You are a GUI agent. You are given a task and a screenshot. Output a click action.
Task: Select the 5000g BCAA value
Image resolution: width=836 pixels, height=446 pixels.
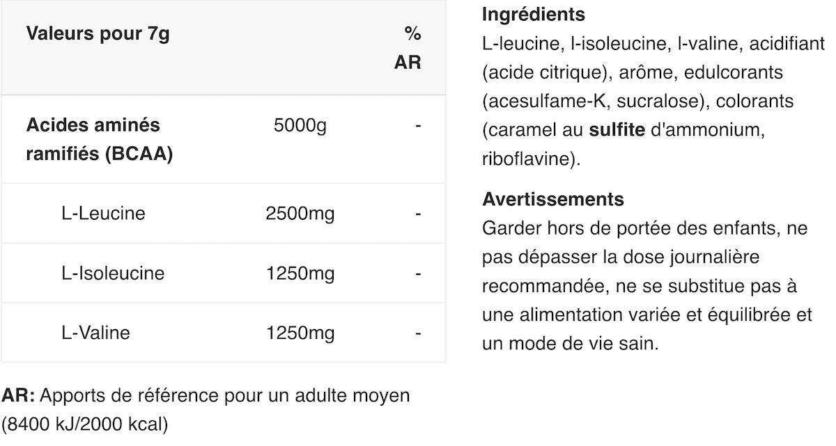[300, 126]
